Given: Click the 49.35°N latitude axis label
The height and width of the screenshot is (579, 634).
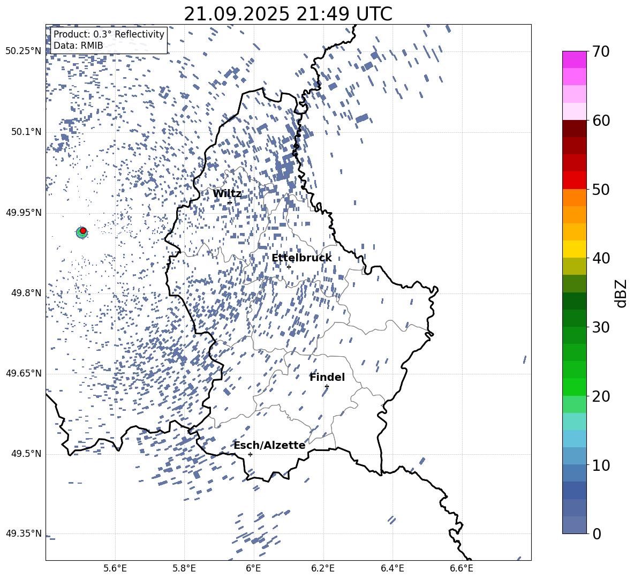Looking at the screenshot, I should [24, 533].
